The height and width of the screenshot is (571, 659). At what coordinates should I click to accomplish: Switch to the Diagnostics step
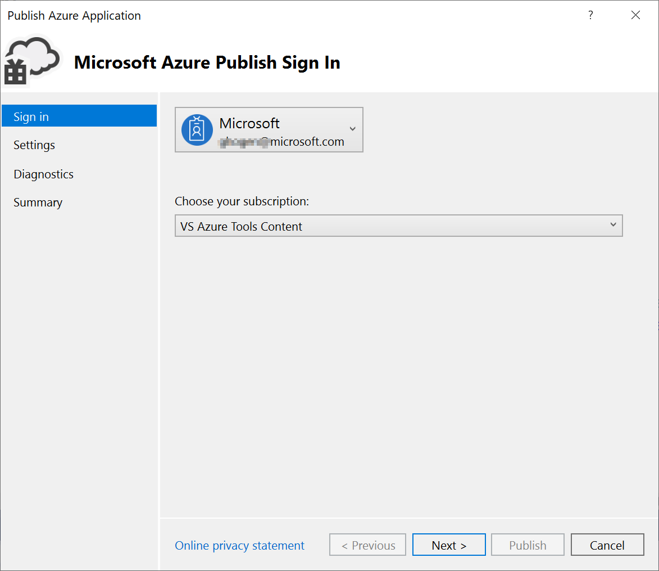44,174
